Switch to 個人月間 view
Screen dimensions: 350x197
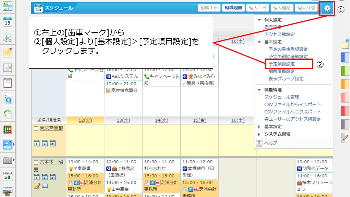click(x=306, y=8)
